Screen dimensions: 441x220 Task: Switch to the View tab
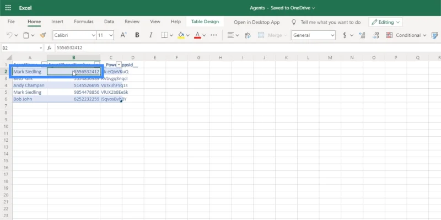(x=155, y=22)
